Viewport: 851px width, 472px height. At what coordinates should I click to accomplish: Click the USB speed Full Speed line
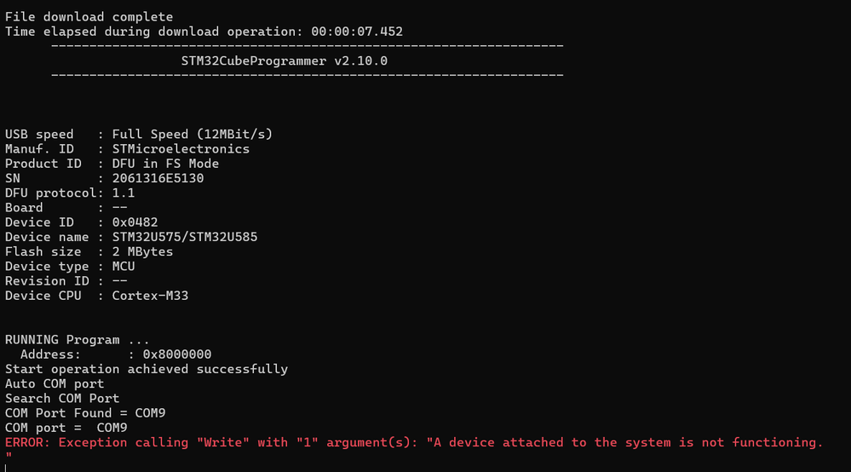[139, 134]
